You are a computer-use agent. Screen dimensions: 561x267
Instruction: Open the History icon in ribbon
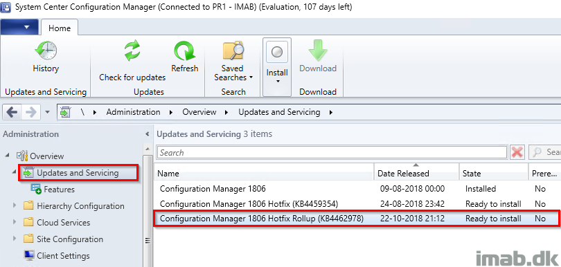pos(46,50)
